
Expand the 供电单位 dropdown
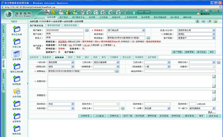click(x=144, y=30)
